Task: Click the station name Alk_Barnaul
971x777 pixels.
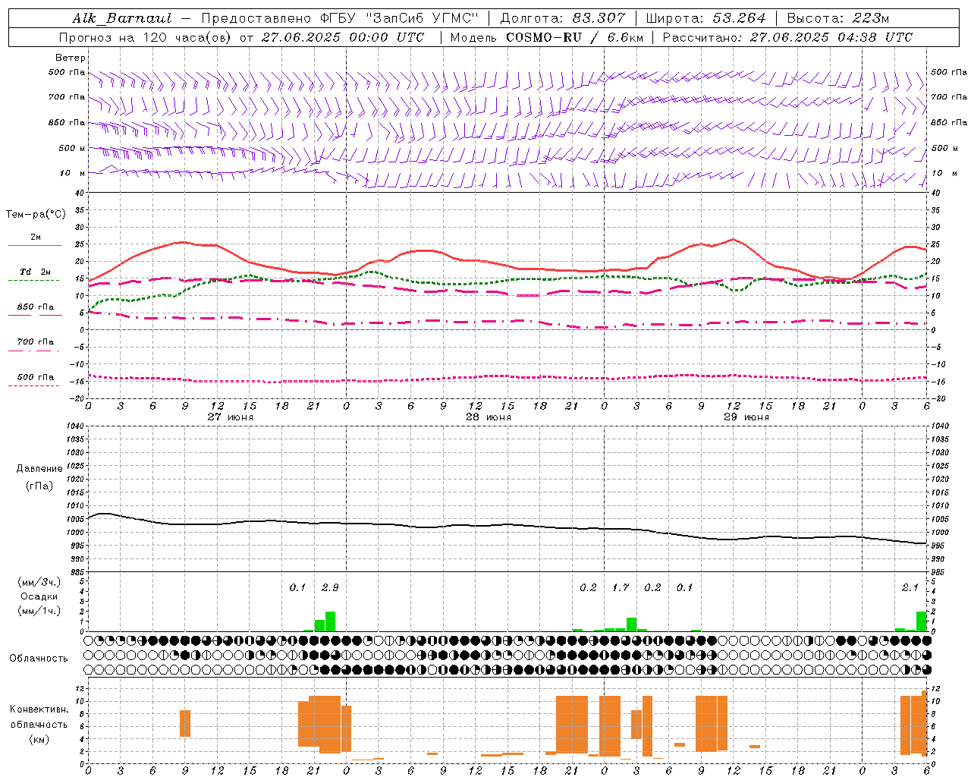Action: click(122, 18)
